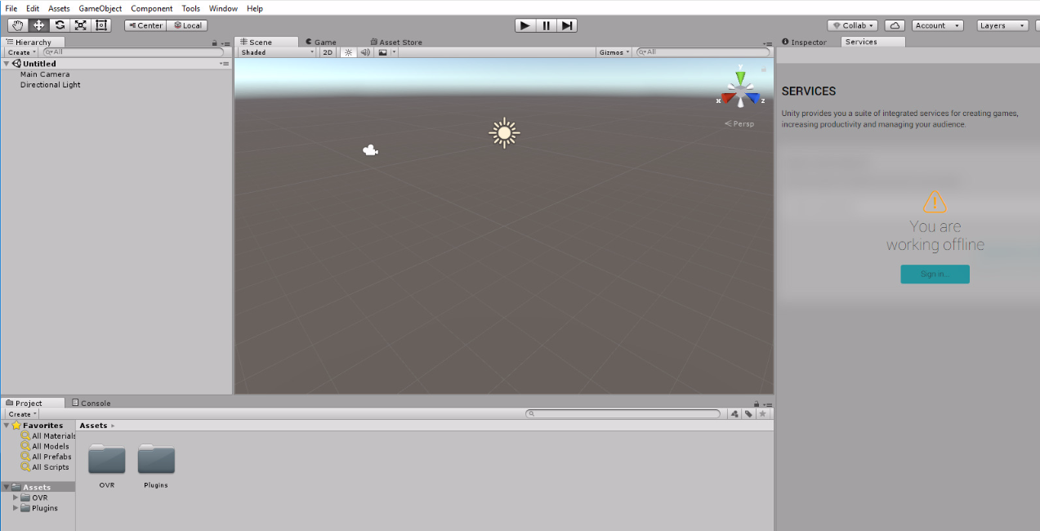
Task: Open the GameObject menu
Action: tap(100, 8)
